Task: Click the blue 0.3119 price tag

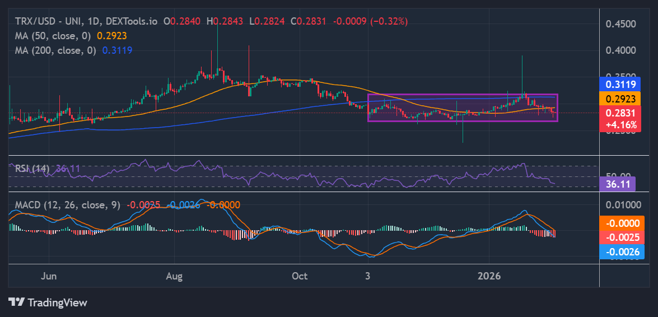Action: pyautogui.click(x=620, y=85)
